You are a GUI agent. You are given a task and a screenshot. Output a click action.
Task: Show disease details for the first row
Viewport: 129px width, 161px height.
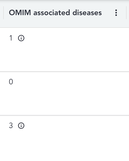(21, 38)
